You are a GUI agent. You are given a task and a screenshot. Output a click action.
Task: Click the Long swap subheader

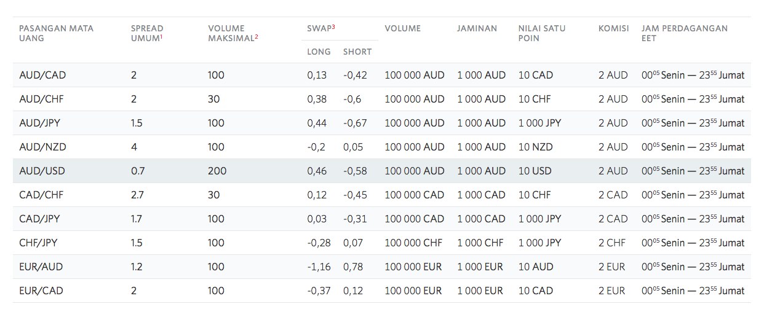click(319, 52)
